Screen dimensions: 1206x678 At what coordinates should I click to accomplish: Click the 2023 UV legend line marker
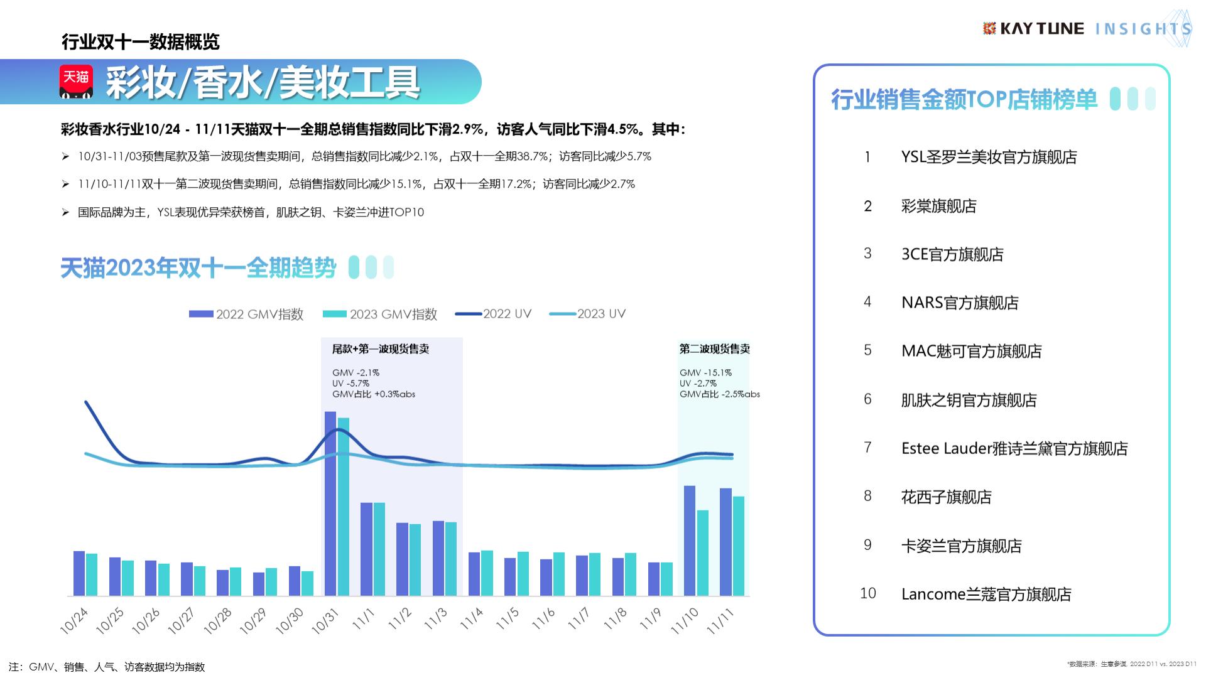[x=563, y=314]
